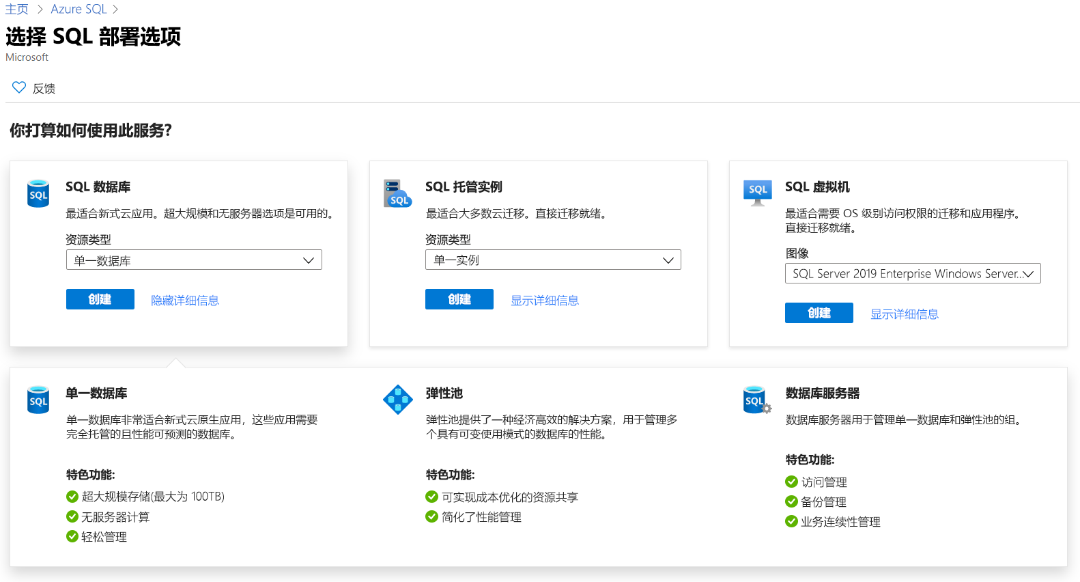The height and width of the screenshot is (582, 1080).
Task: Click 特色功能 heading under 数据库服务器
Action: 810,460
